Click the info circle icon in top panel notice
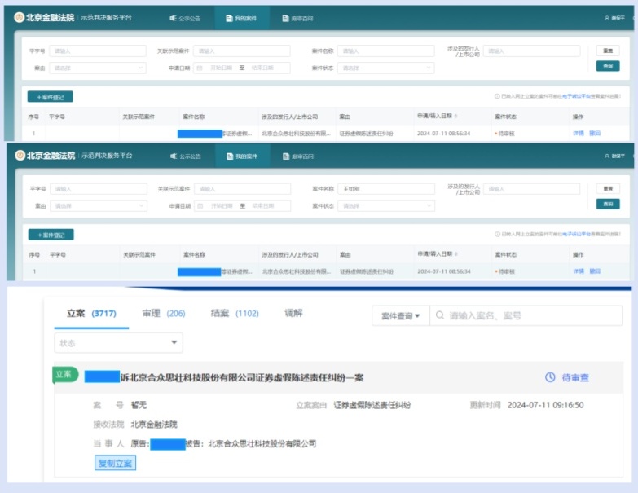 (x=497, y=96)
